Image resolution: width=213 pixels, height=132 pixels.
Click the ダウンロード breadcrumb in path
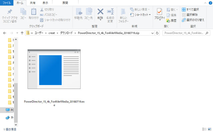[67, 33]
